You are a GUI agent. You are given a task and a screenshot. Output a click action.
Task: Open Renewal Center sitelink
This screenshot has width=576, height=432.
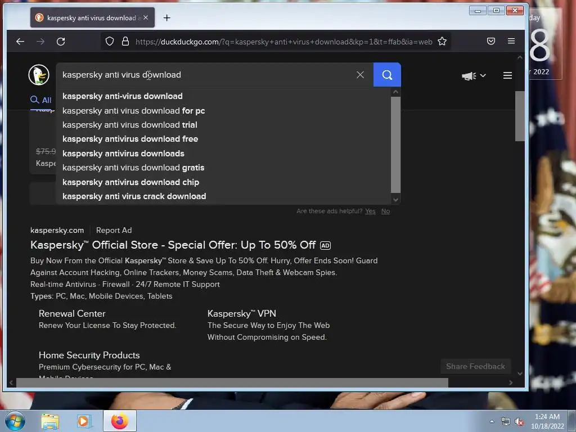coord(72,313)
